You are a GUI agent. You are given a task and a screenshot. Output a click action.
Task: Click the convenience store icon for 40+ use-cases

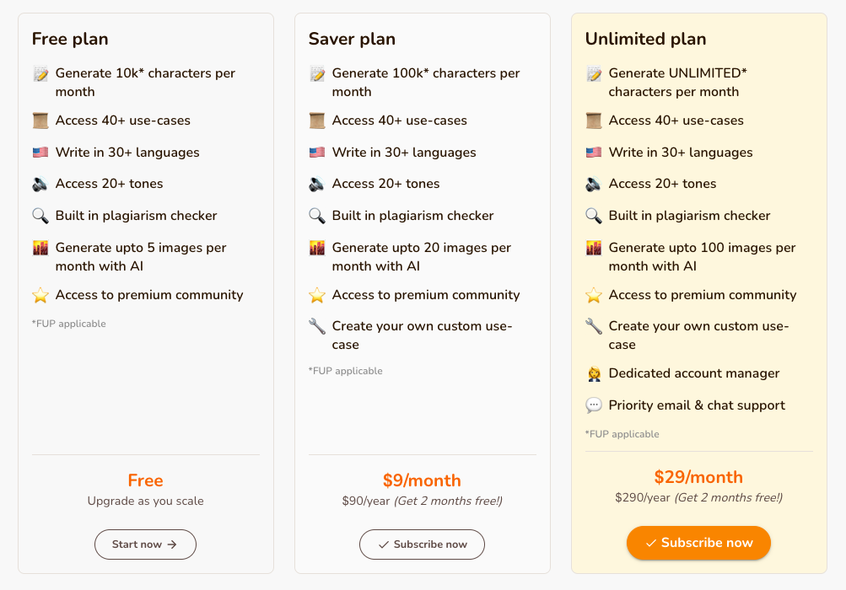point(40,121)
